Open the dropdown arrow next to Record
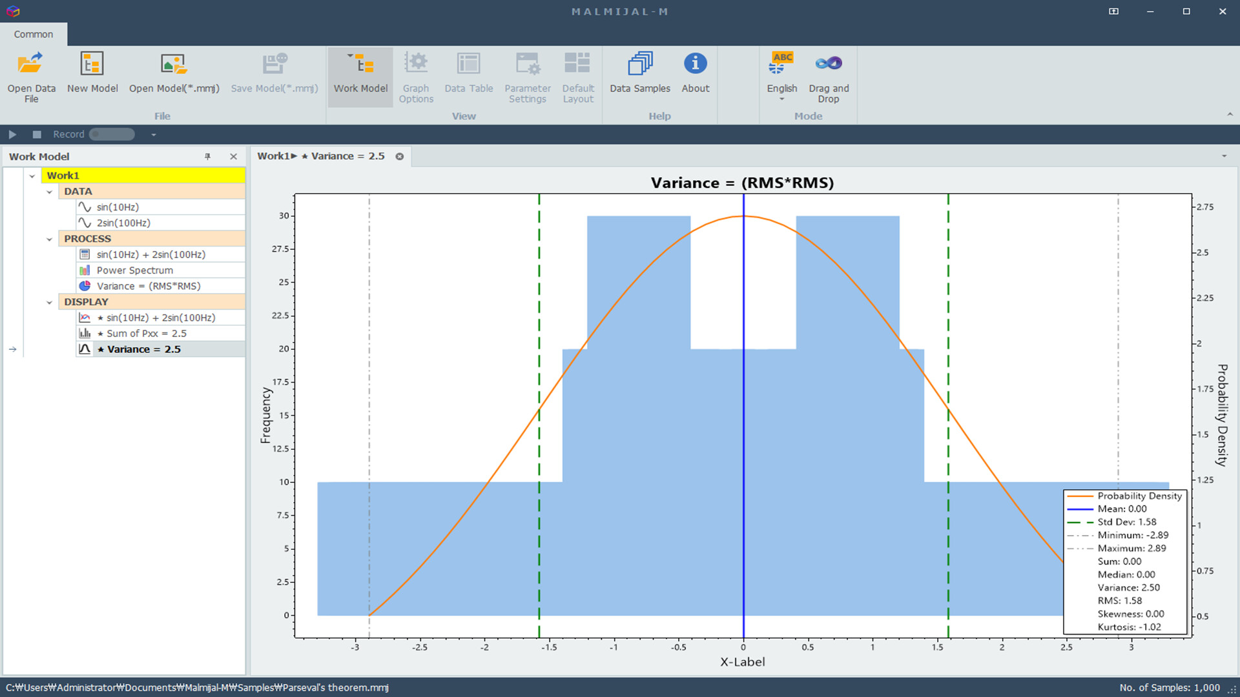Screen dimensions: 1240x697 tap(154, 135)
